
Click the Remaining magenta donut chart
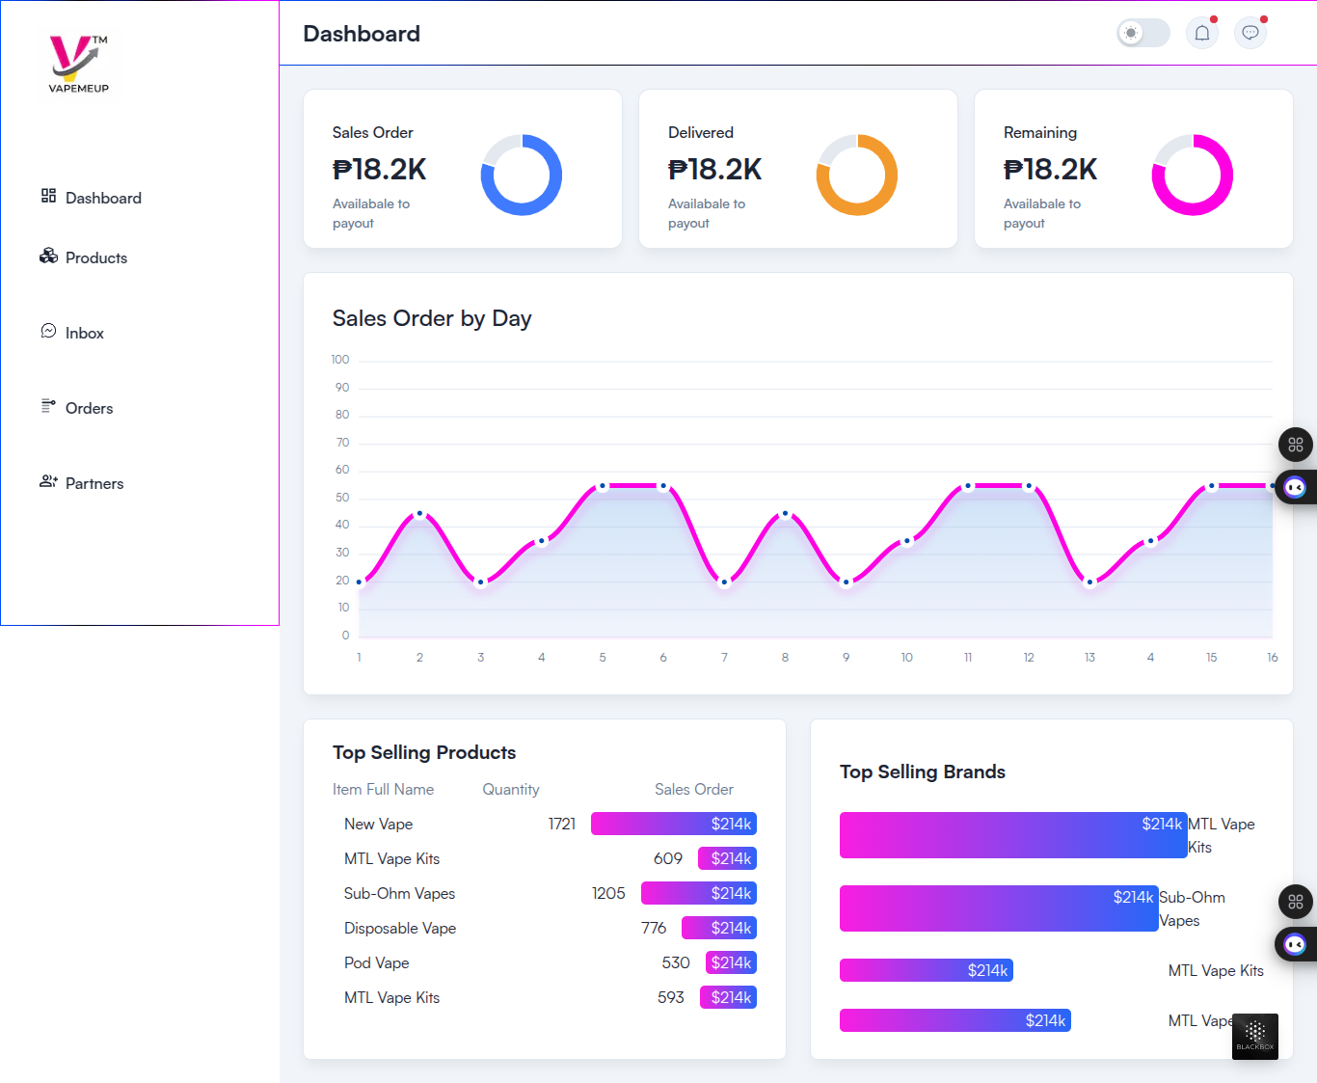click(x=1193, y=175)
